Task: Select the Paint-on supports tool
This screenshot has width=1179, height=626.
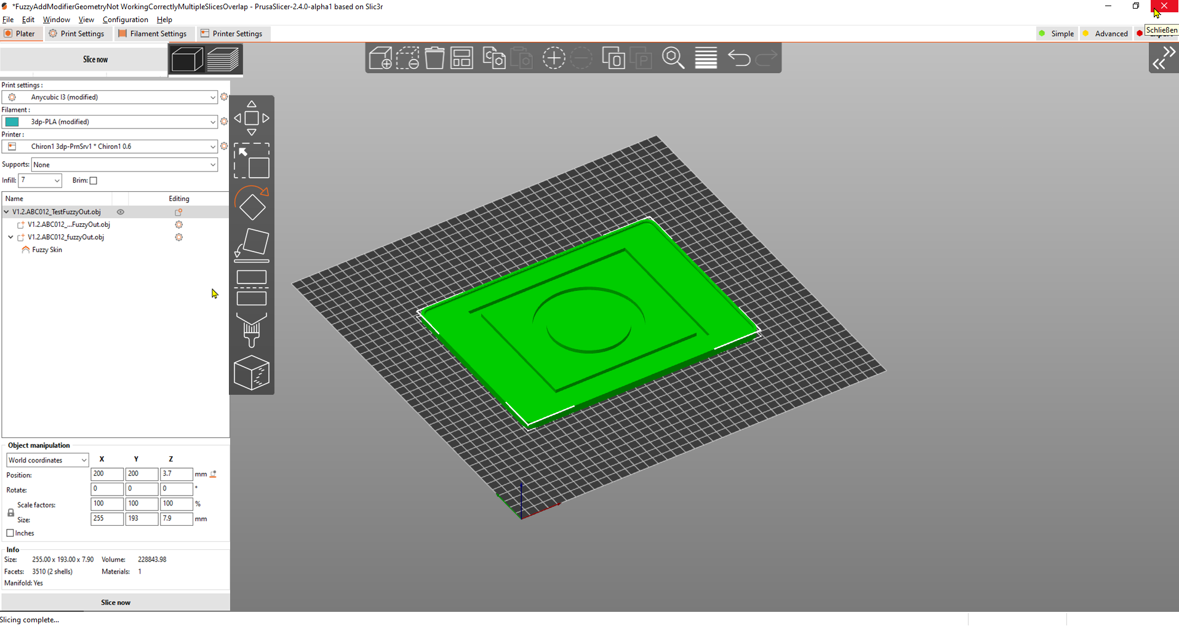Action: click(252, 330)
